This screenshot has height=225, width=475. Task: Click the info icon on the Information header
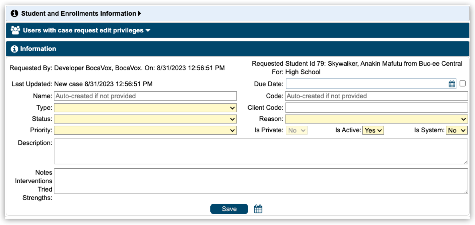[14, 49]
